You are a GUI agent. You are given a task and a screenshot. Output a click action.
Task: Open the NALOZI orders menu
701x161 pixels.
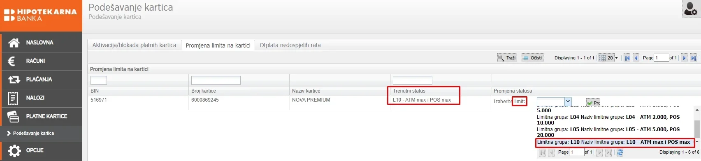[x=41, y=98]
